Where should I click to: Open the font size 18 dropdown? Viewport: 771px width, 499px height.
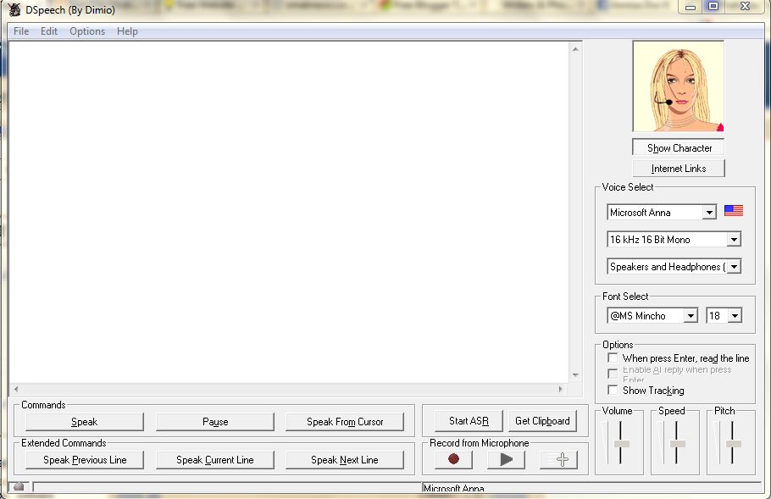[x=735, y=316]
